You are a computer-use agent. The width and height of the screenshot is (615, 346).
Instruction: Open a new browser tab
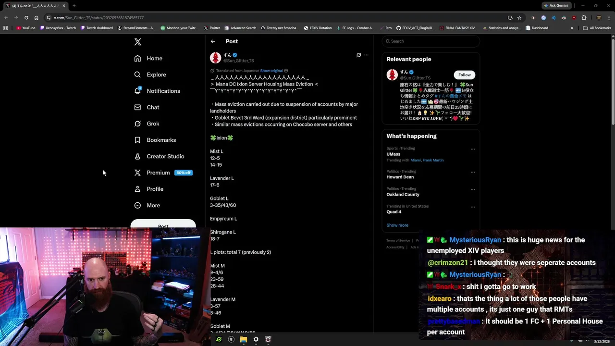74,6
